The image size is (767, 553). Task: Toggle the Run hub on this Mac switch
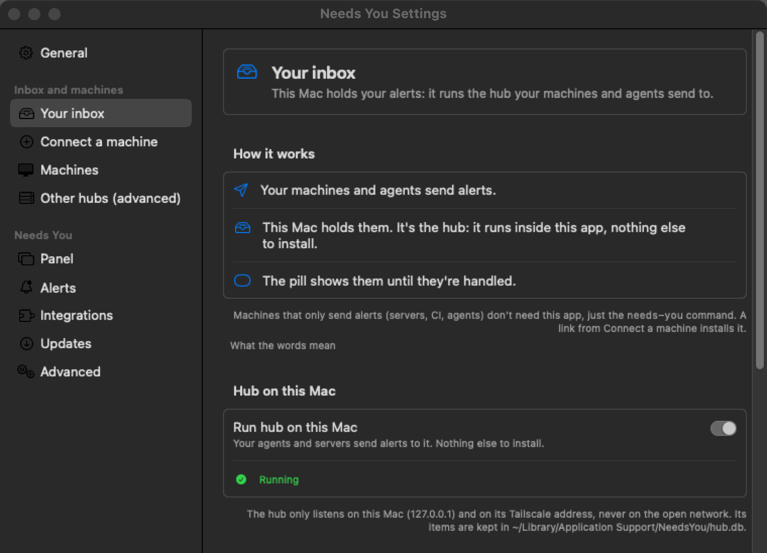pyautogui.click(x=723, y=428)
